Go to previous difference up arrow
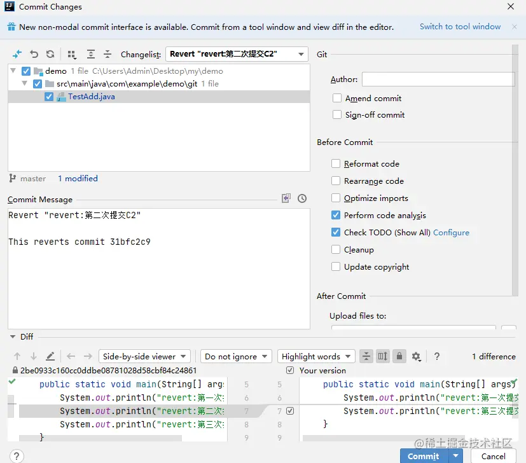 click(x=17, y=356)
